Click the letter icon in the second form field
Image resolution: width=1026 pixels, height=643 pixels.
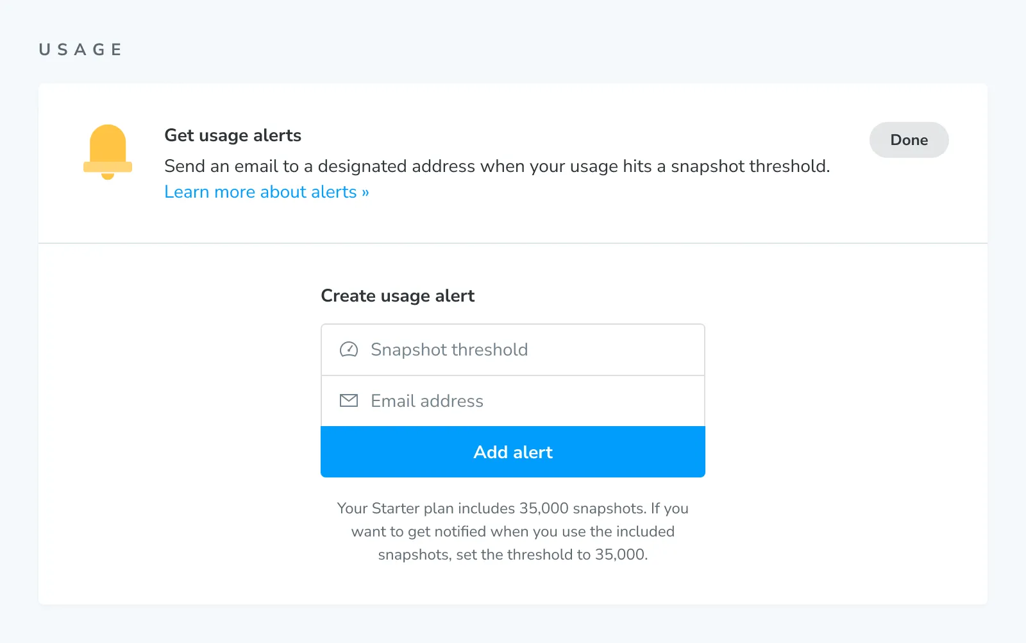pyautogui.click(x=348, y=400)
